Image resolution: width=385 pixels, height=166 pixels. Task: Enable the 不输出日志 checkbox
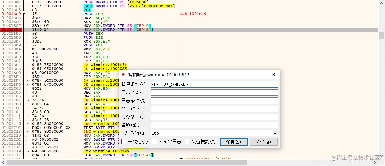click(x=154, y=142)
